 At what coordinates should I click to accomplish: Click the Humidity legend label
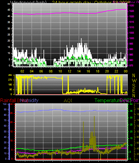[29, 100]
